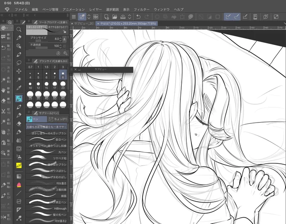
Task: Select the HiBirough brush
Action: (x=47, y=208)
